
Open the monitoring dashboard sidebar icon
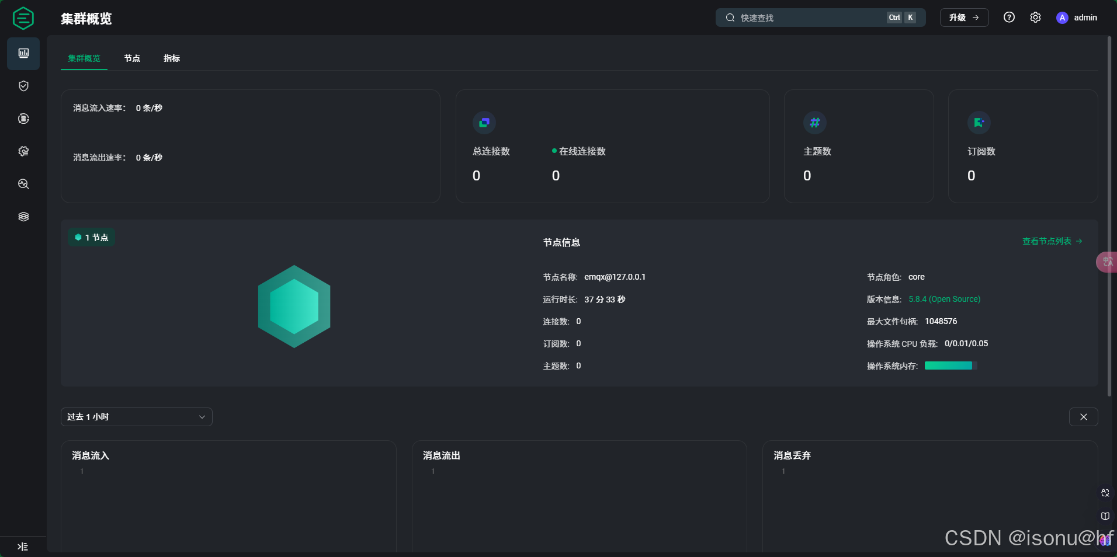point(23,54)
